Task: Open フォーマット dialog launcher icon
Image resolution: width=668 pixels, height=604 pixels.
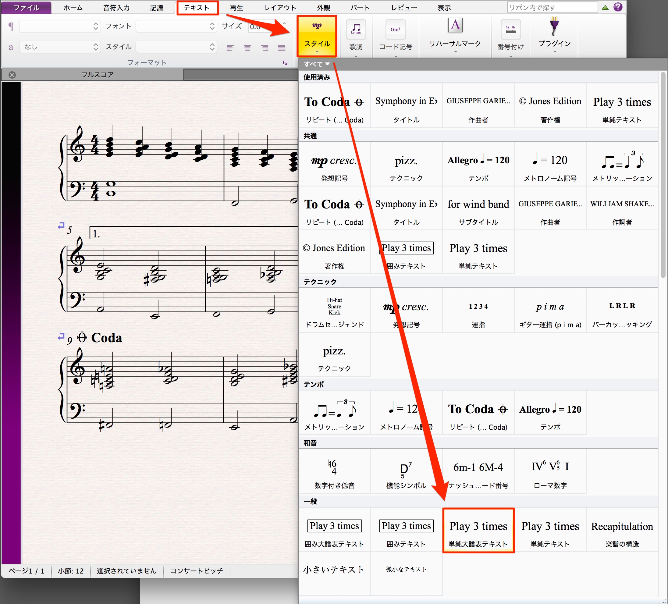Action: point(285,62)
